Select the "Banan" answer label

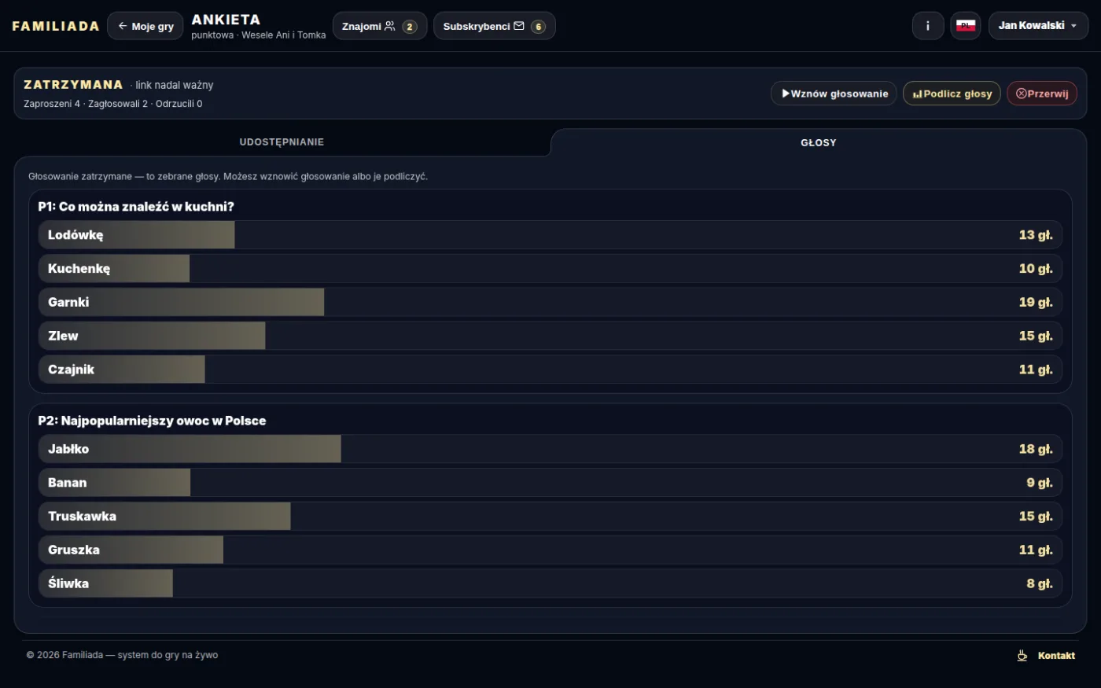68,483
